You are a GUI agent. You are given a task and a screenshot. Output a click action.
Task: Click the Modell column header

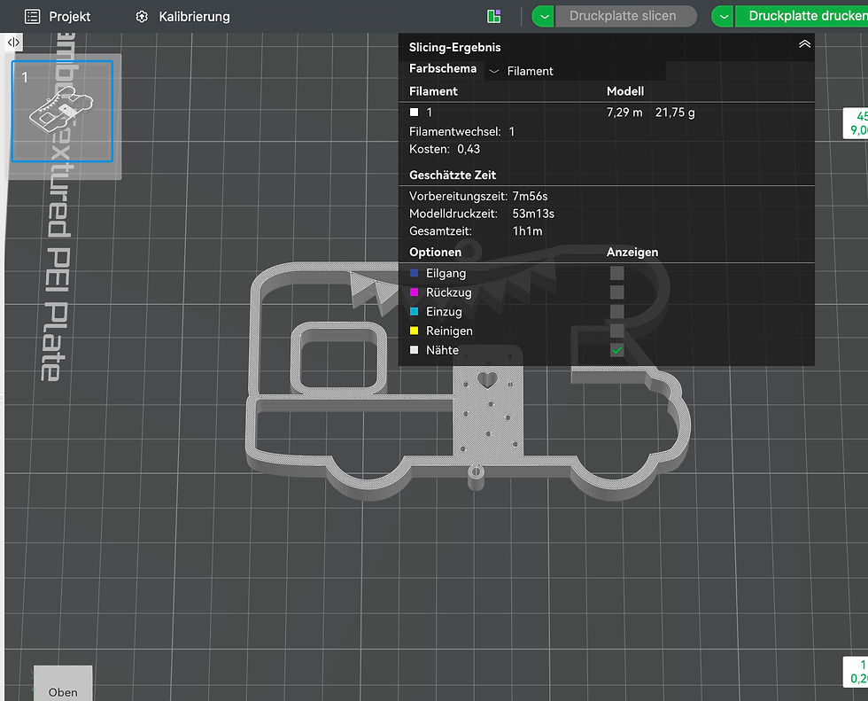[x=625, y=91]
